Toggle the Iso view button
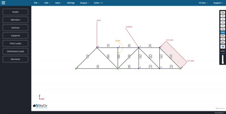The image size is (226, 114). pos(223,39)
